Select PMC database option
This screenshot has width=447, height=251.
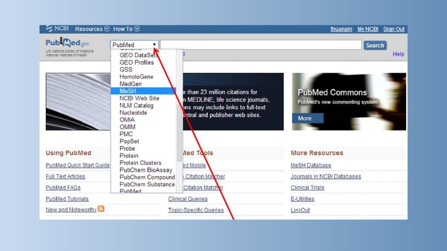pyautogui.click(x=126, y=134)
